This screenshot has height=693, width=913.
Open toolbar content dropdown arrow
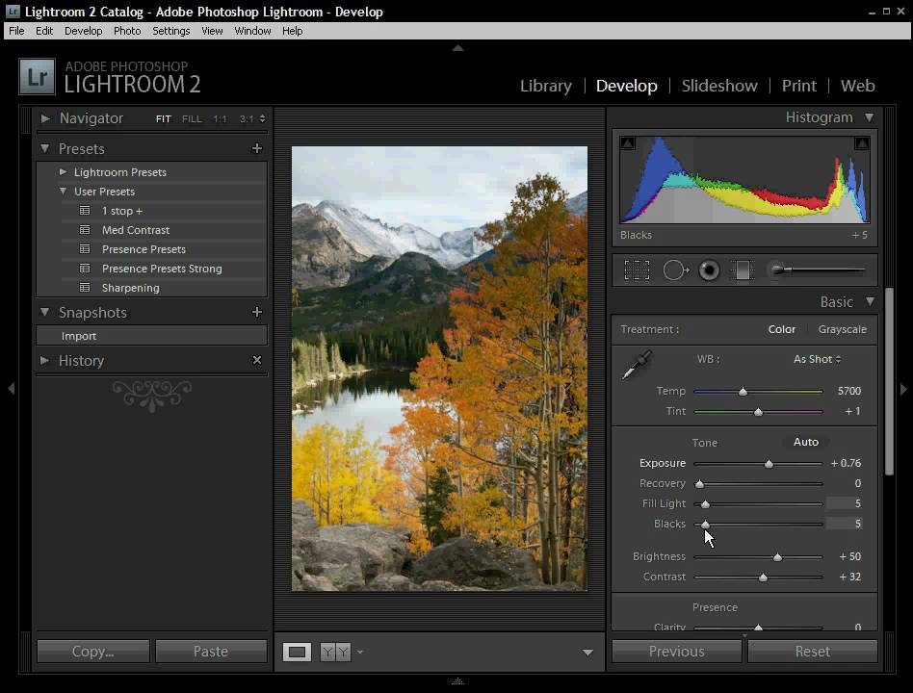tap(588, 653)
